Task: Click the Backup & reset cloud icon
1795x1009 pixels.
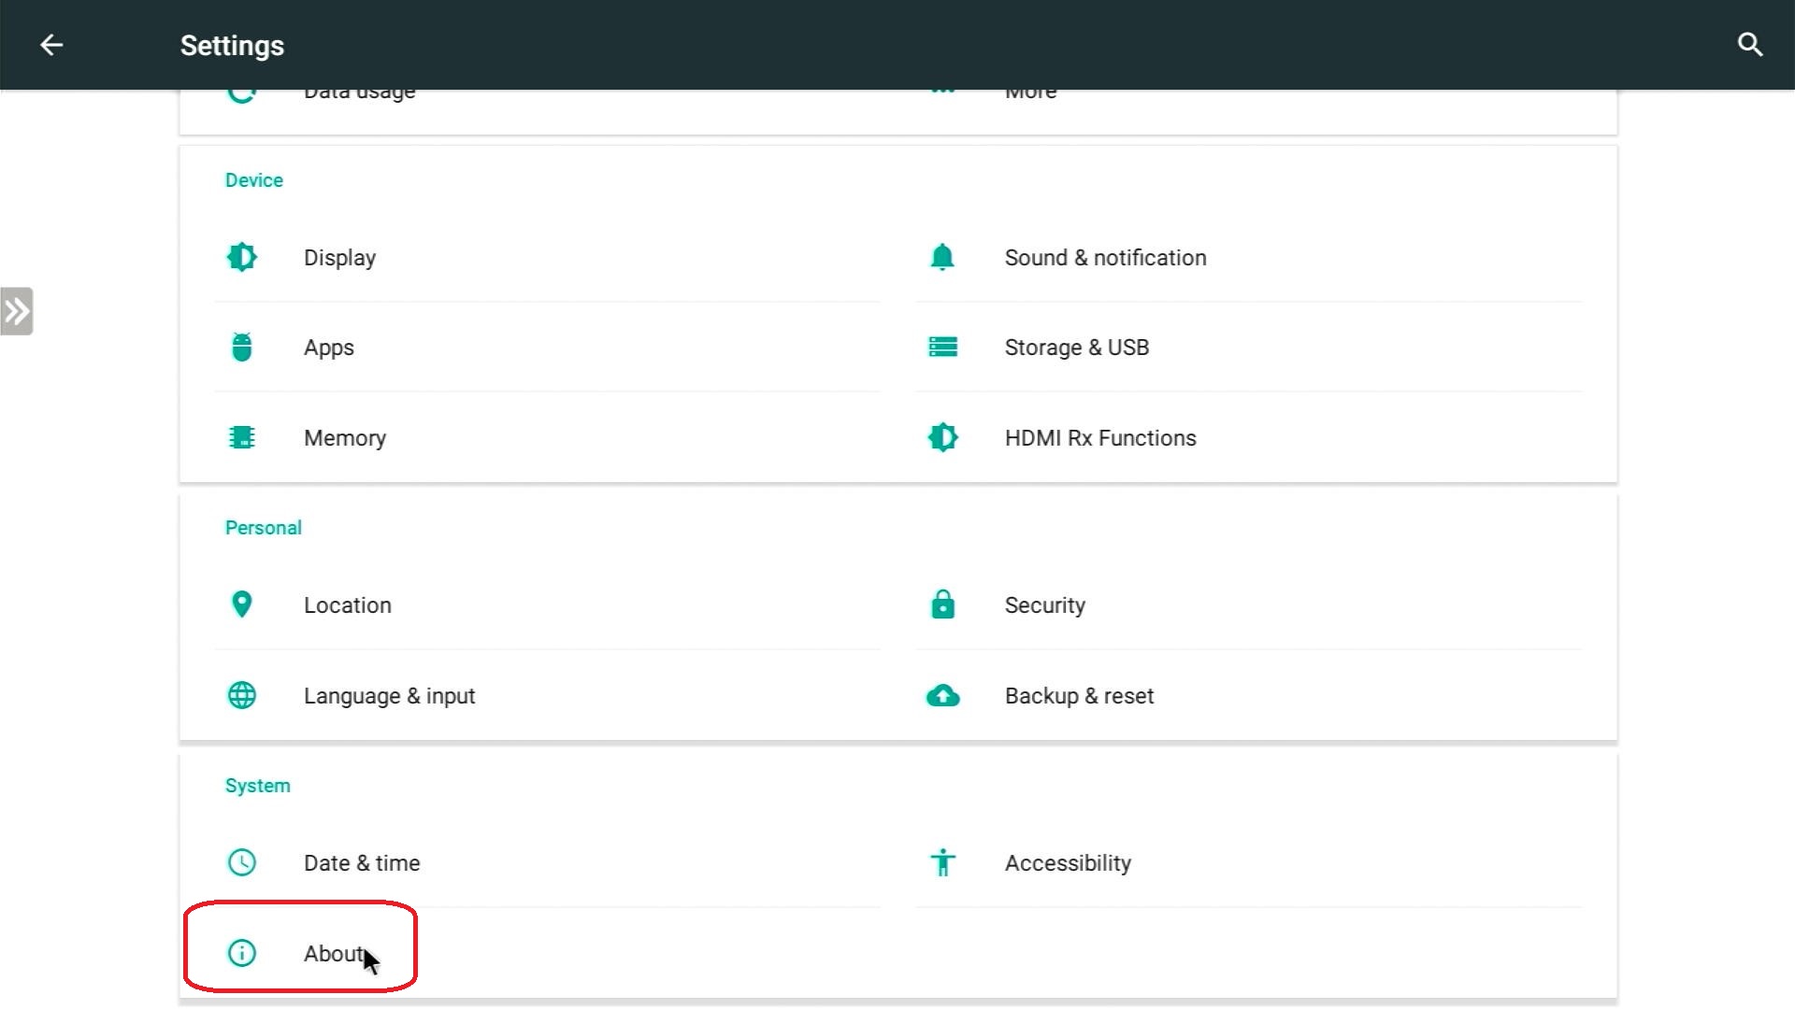Action: click(x=942, y=695)
